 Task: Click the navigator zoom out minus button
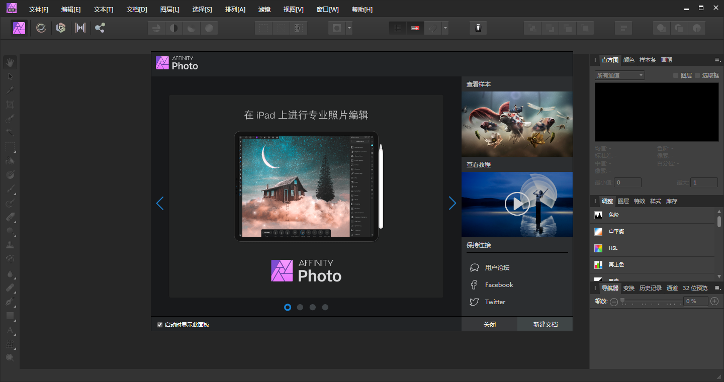614,302
